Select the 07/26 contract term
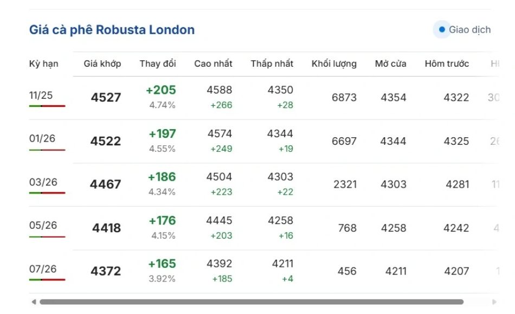 pos(42,268)
